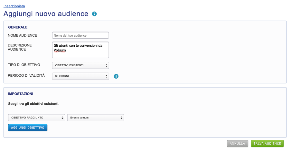Click the info icon beside the page title
The image size is (291, 152).
point(94,14)
